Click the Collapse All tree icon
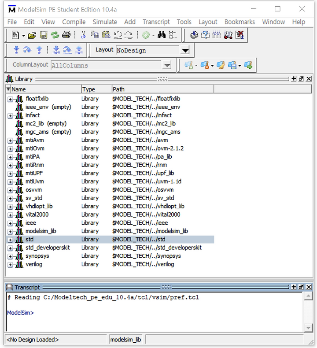 click(x=173, y=35)
